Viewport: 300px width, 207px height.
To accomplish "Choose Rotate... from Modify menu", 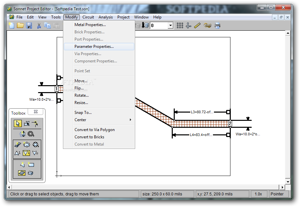I will [99, 95].
